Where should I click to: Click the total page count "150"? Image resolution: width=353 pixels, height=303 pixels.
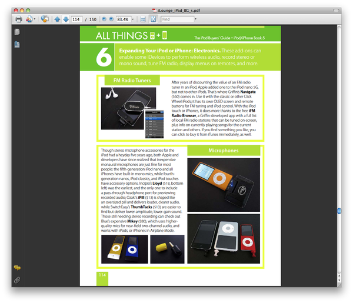pos(93,19)
